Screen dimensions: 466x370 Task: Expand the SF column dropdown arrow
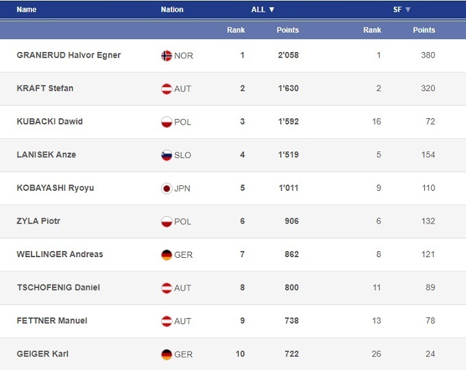(408, 10)
